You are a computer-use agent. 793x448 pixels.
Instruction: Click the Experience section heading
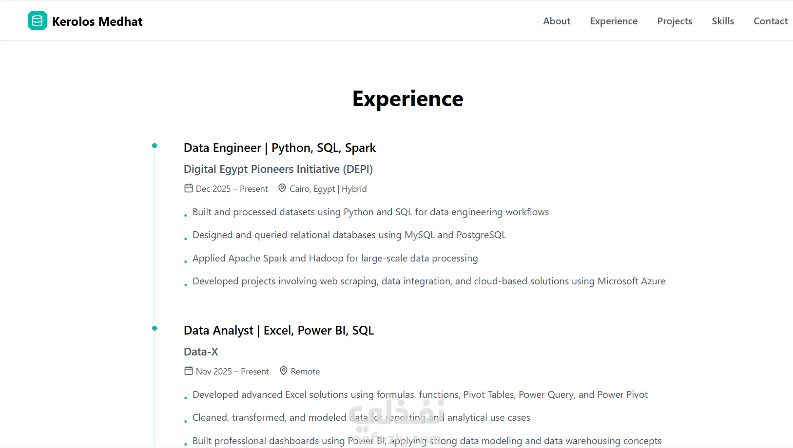pos(408,99)
